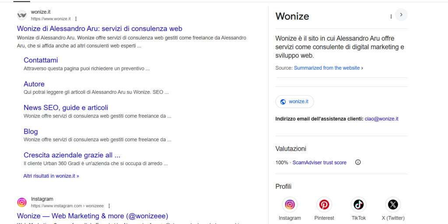The width and height of the screenshot is (448, 224).
Task: Open ScamAdviser trust score info icon
Action: 358,162
